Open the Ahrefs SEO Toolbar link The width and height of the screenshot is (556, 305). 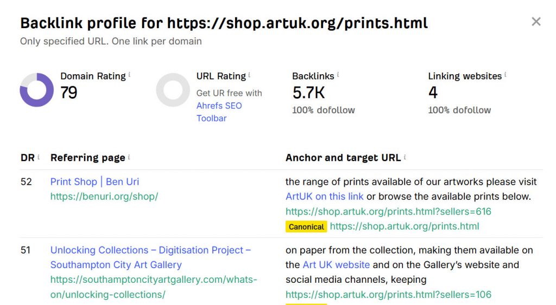click(219, 112)
